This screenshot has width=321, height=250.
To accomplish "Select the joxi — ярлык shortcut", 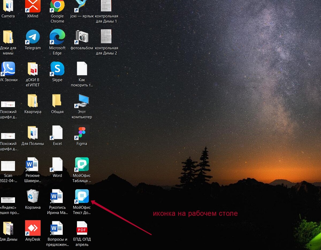I will point(82,6).
